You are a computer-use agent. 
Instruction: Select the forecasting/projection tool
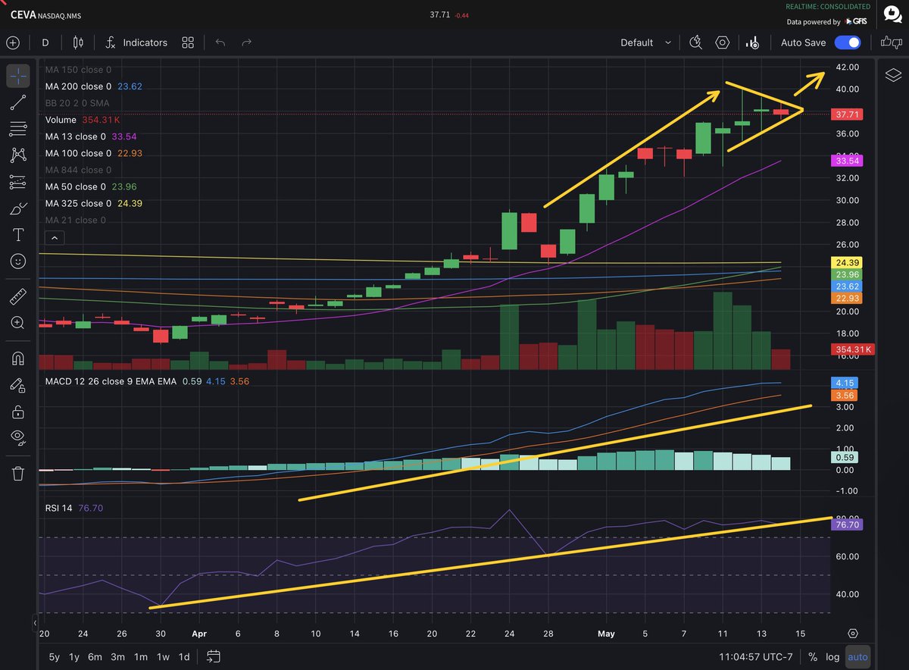18,182
